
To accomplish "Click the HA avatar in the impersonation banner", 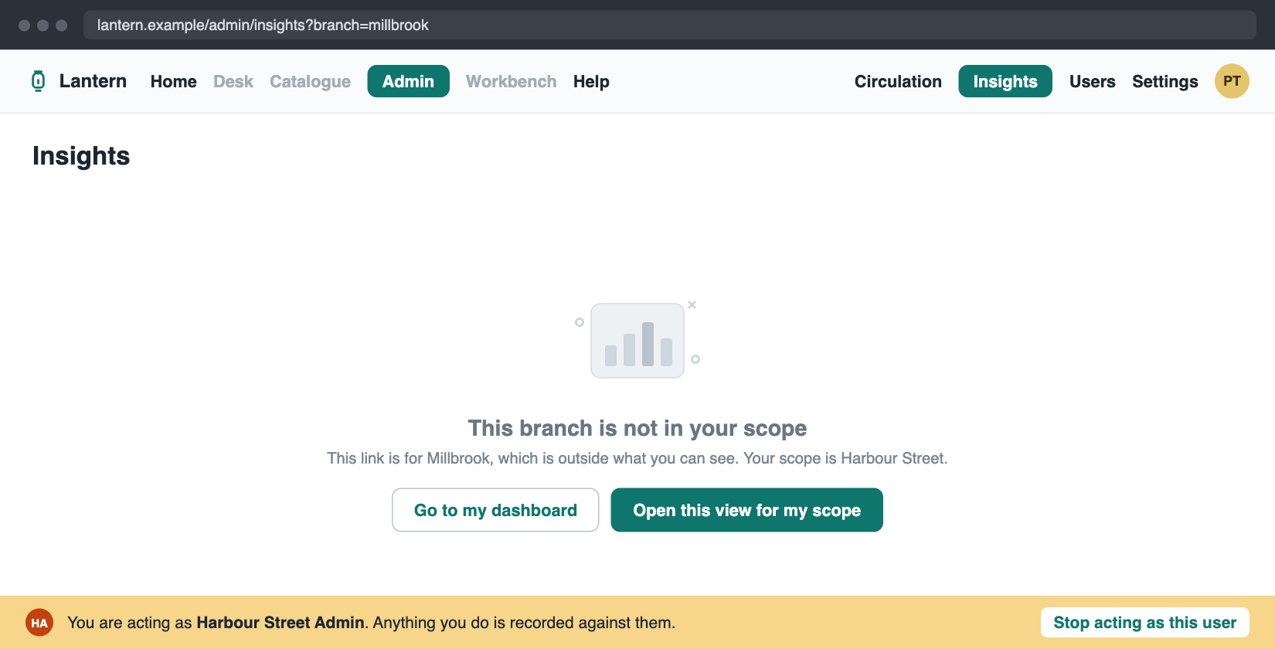I will tap(39, 623).
